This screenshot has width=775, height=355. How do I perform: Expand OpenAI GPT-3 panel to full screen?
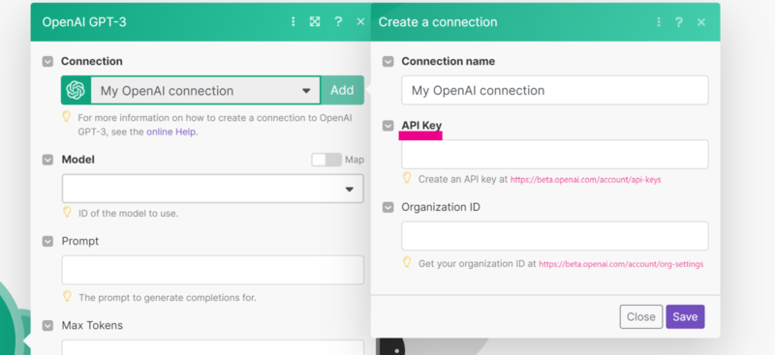coord(315,21)
